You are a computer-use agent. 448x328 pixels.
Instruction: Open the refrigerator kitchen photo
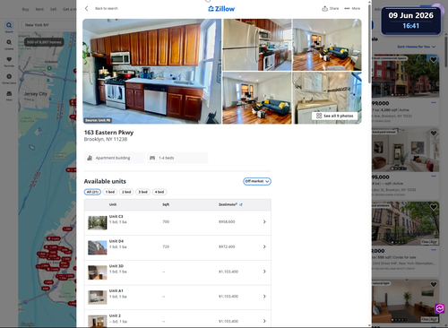tap(257, 45)
